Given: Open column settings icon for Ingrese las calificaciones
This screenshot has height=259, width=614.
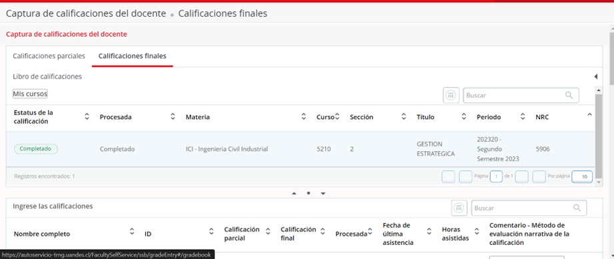Looking at the screenshot, I should (x=459, y=208).
